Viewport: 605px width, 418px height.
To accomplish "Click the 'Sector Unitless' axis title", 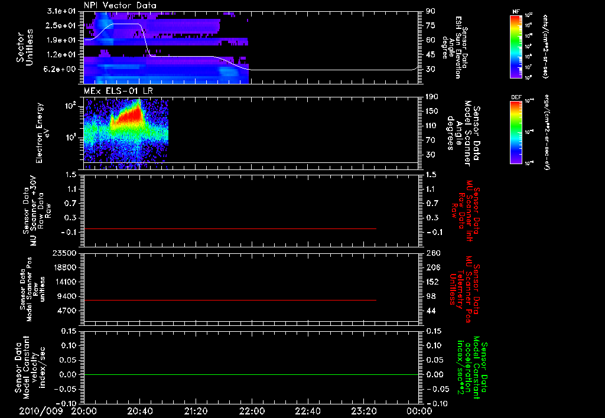I will point(25,47).
